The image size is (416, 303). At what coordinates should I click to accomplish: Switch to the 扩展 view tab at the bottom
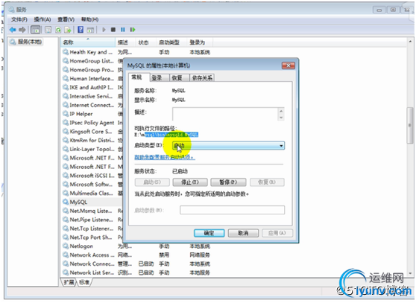(69, 282)
